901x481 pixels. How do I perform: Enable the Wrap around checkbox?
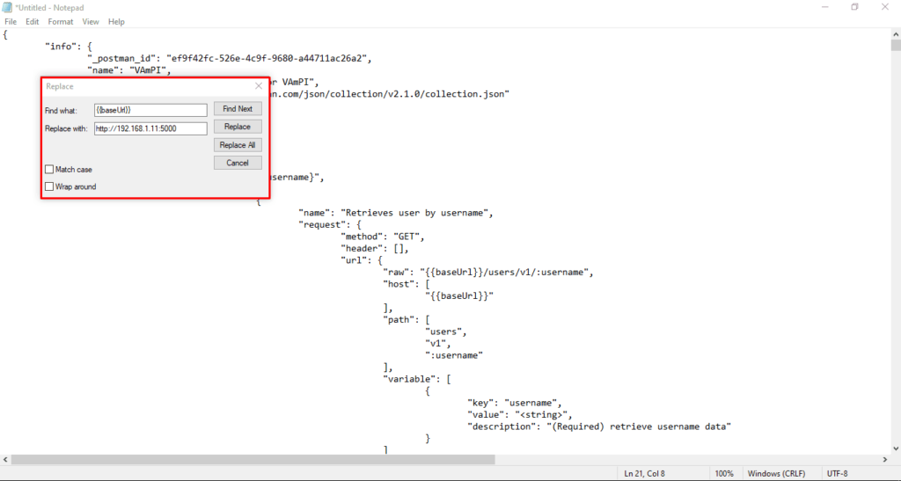49,186
